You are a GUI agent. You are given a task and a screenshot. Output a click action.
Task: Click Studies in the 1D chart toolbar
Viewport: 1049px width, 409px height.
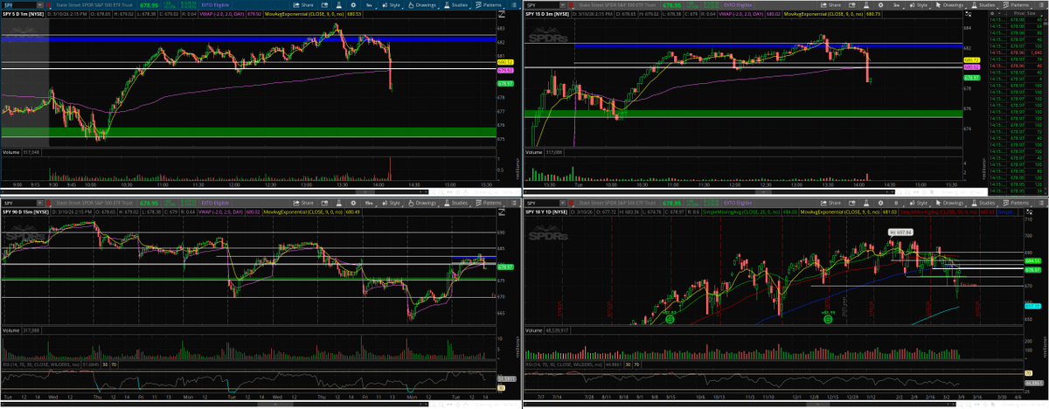983,204
